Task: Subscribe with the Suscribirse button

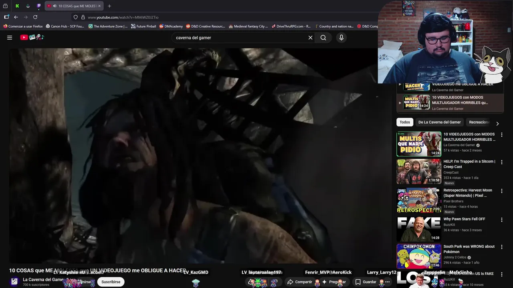Action: click(111, 282)
